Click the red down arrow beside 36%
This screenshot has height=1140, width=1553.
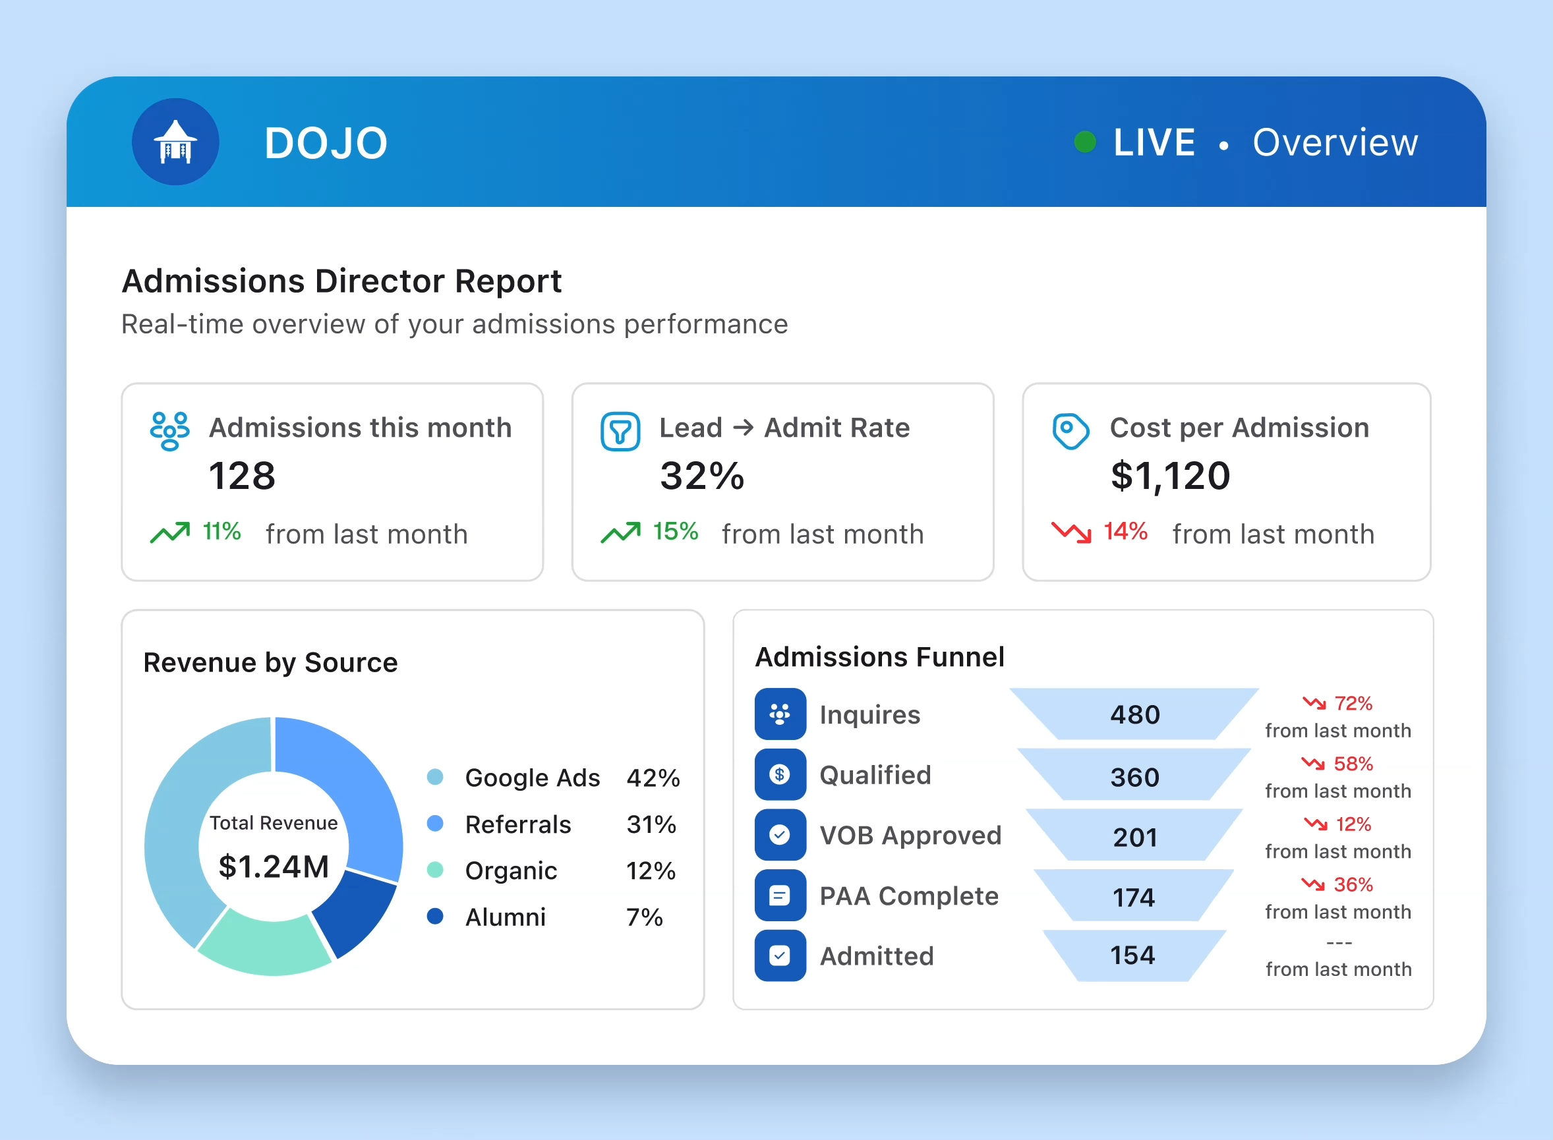click(1314, 884)
